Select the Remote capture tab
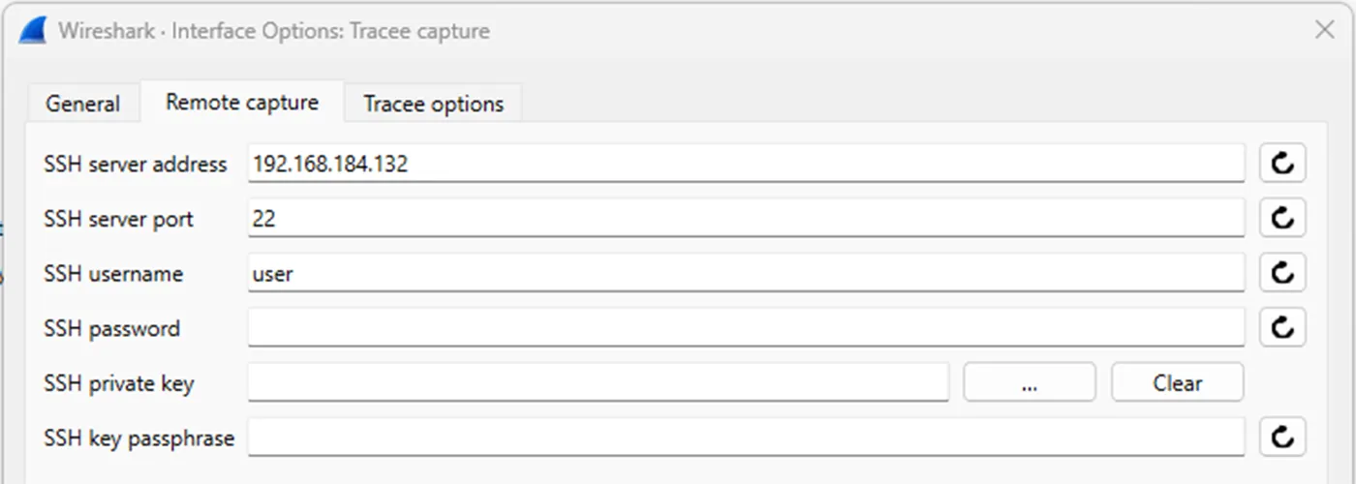This screenshot has height=484, width=1356. click(242, 102)
